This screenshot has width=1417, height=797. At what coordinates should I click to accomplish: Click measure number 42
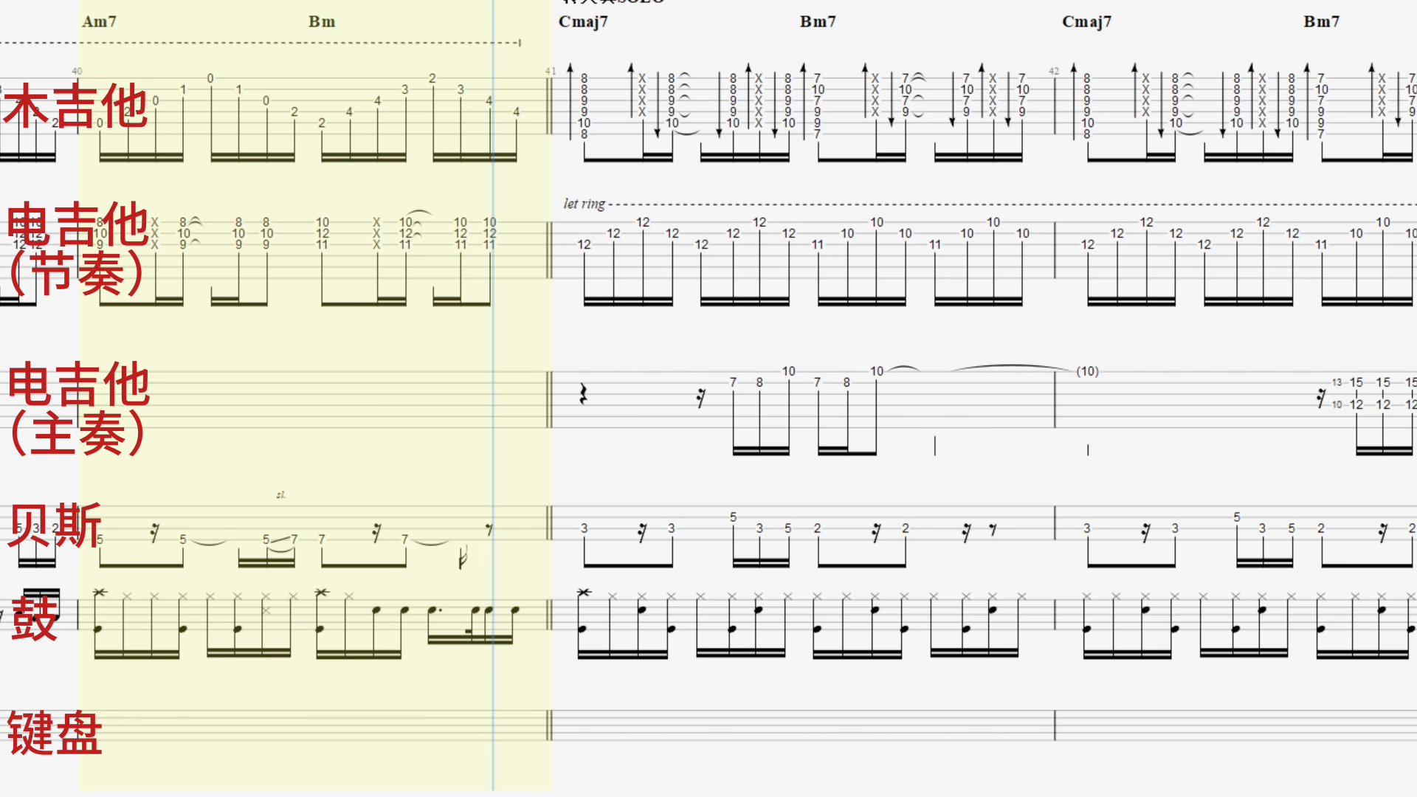pyautogui.click(x=1054, y=71)
